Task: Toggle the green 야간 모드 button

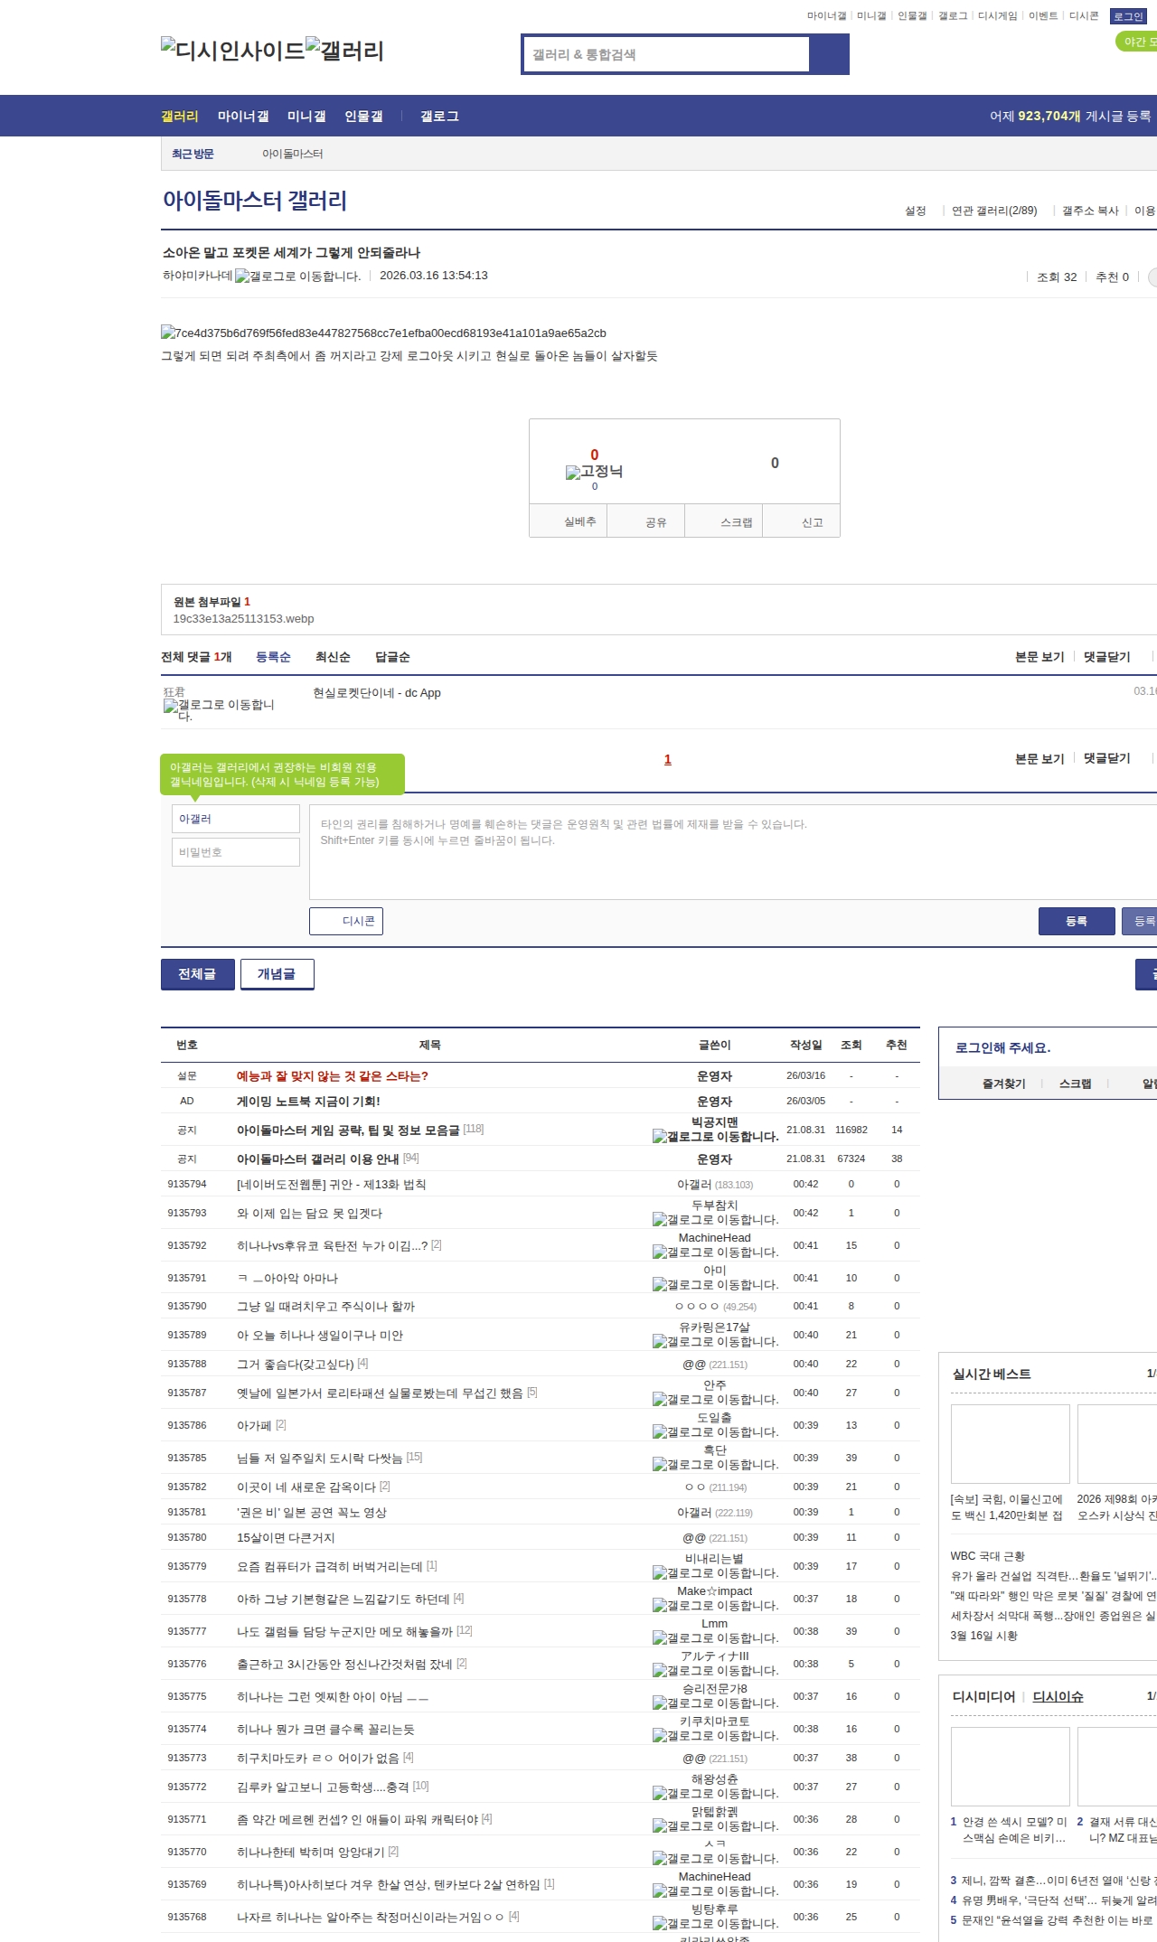Action: (x=1137, y=42)
